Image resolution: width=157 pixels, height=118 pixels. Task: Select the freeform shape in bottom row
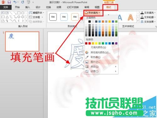pyautogui.click(x=3, y=21)
